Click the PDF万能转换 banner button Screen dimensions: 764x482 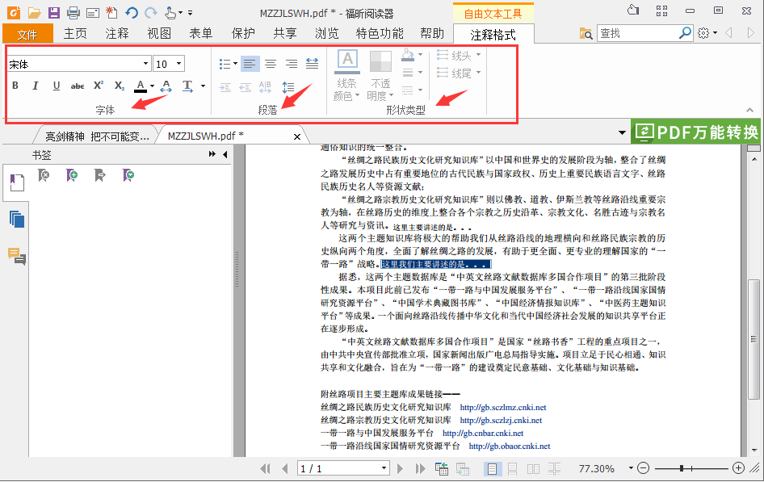696,132
